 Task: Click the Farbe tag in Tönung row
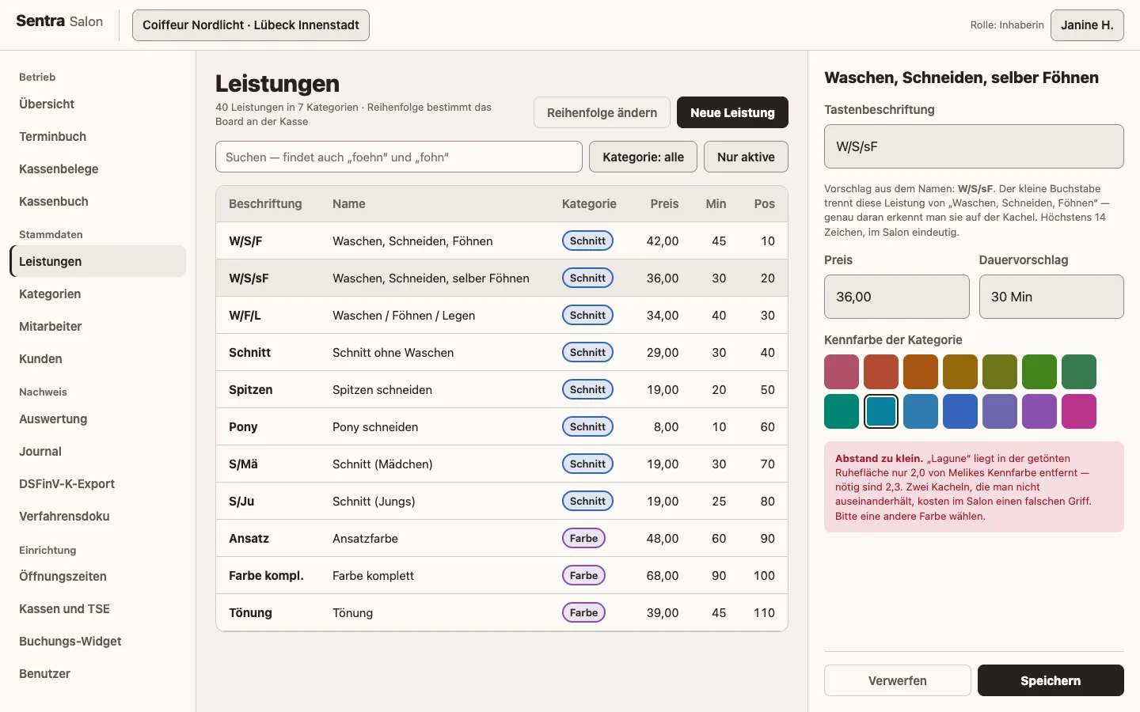click(583, 612)
